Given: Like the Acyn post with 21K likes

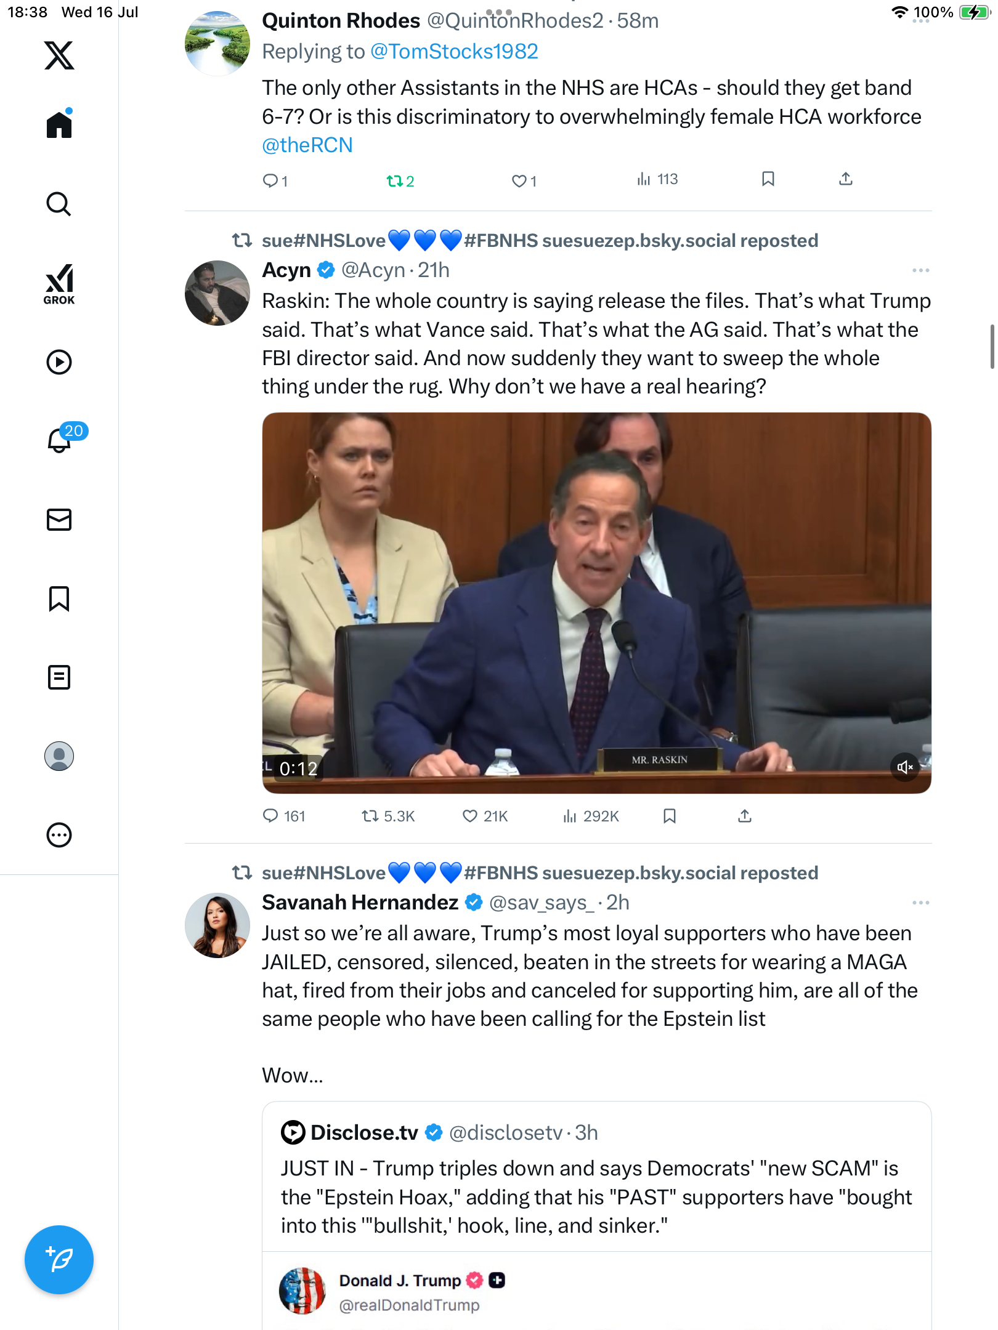Looking at the screenshot, I should coord(485,816).
